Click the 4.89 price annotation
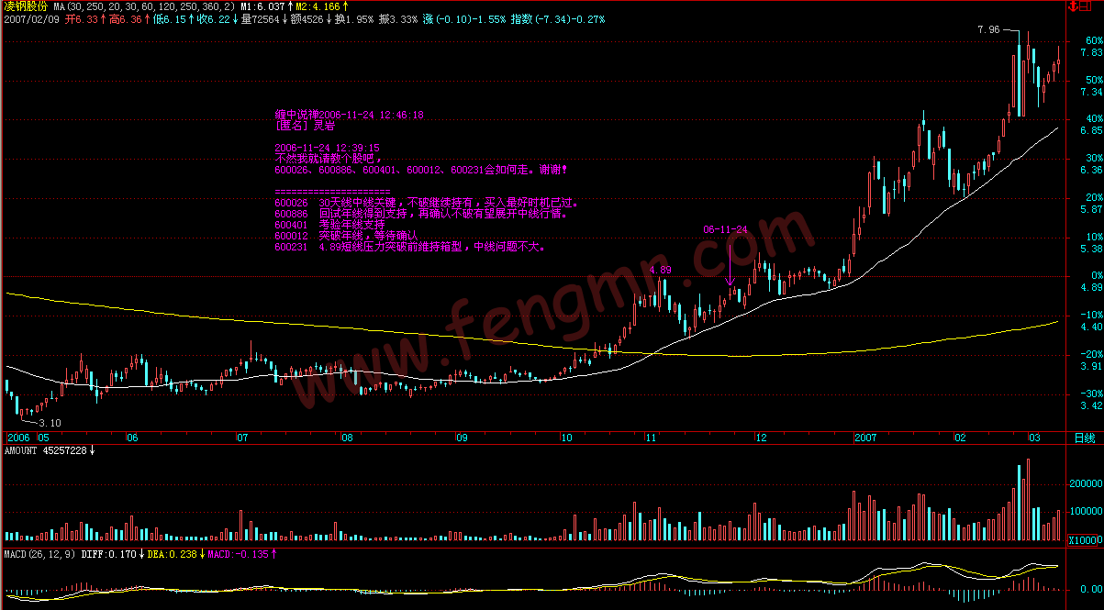 pyautogui.click(x=660, y=271)
